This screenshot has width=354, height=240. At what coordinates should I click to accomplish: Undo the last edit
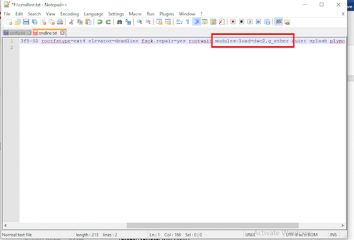[x=100, y=22]
